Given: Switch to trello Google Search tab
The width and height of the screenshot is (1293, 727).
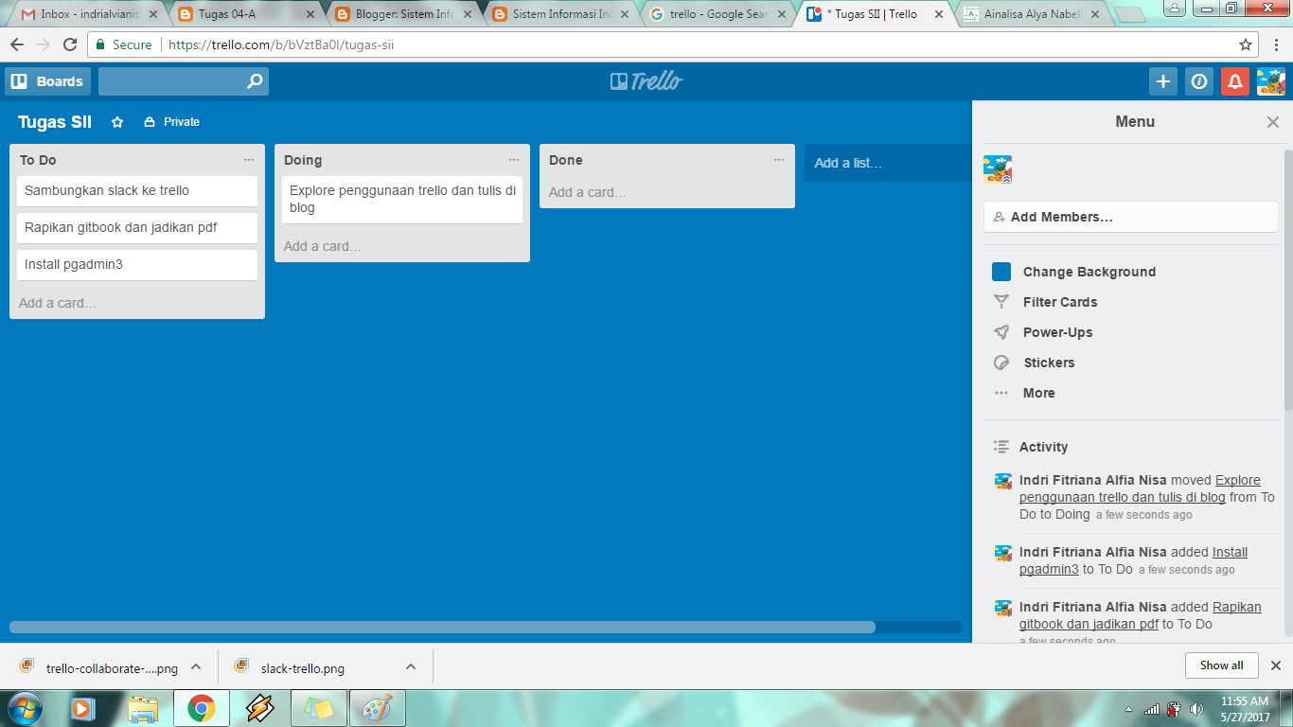Looking at the screenshot, I should tap(718, 14).
